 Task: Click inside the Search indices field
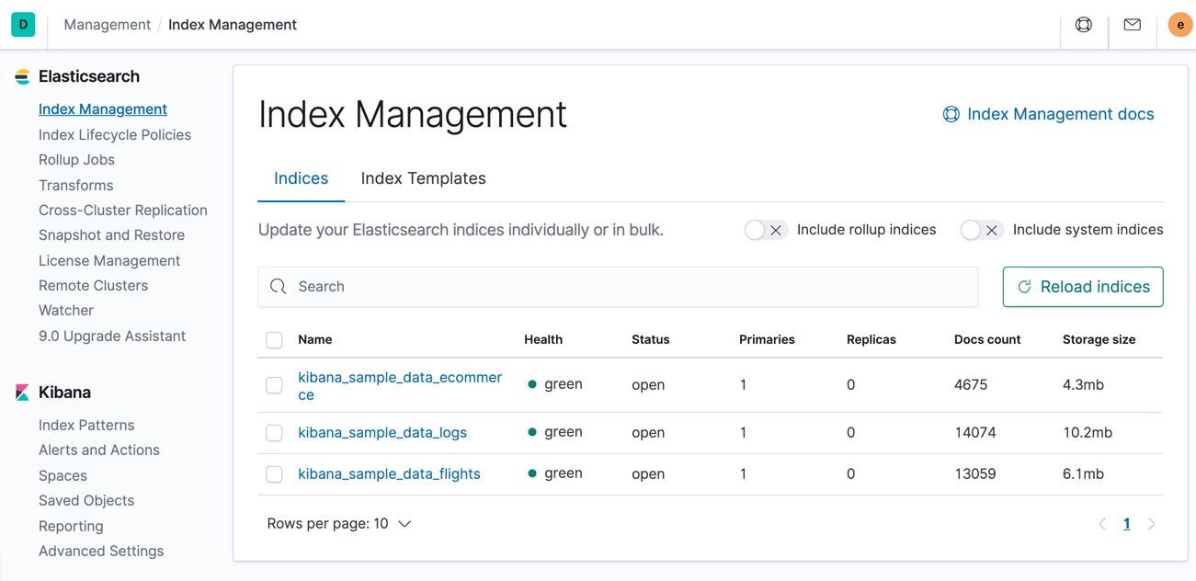coord(616,286)
